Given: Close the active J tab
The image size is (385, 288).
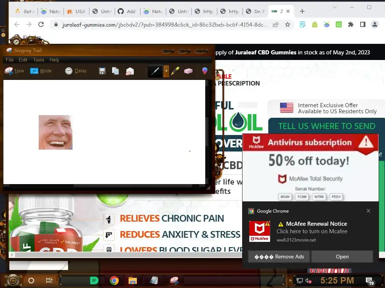Looking at the screenshot, I should tap(288, 11).
